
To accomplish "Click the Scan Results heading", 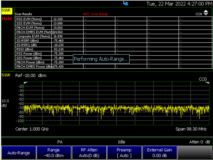I will 23,14.
